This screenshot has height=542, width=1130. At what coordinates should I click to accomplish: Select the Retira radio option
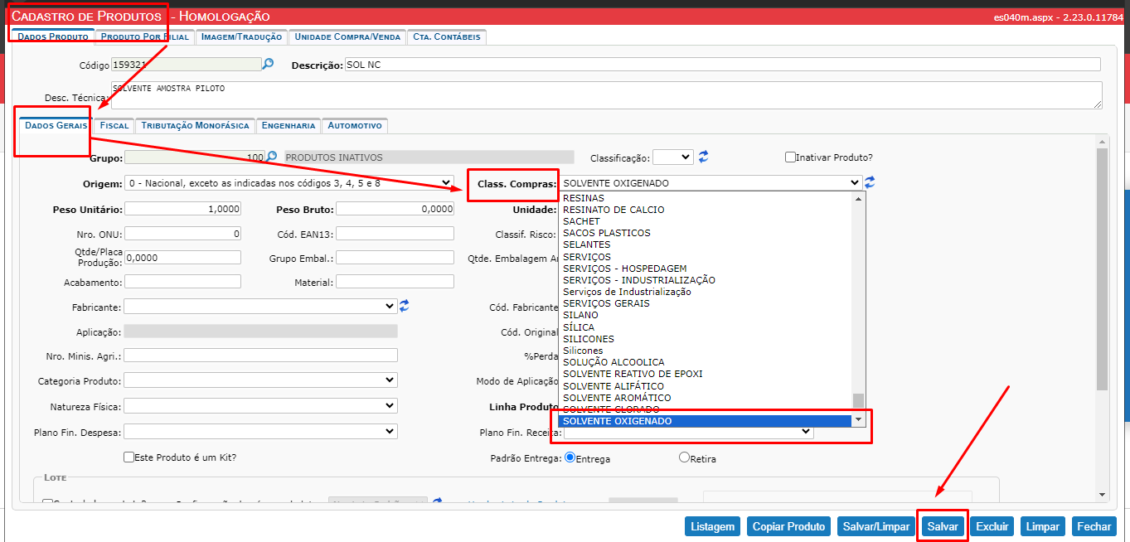684,457
